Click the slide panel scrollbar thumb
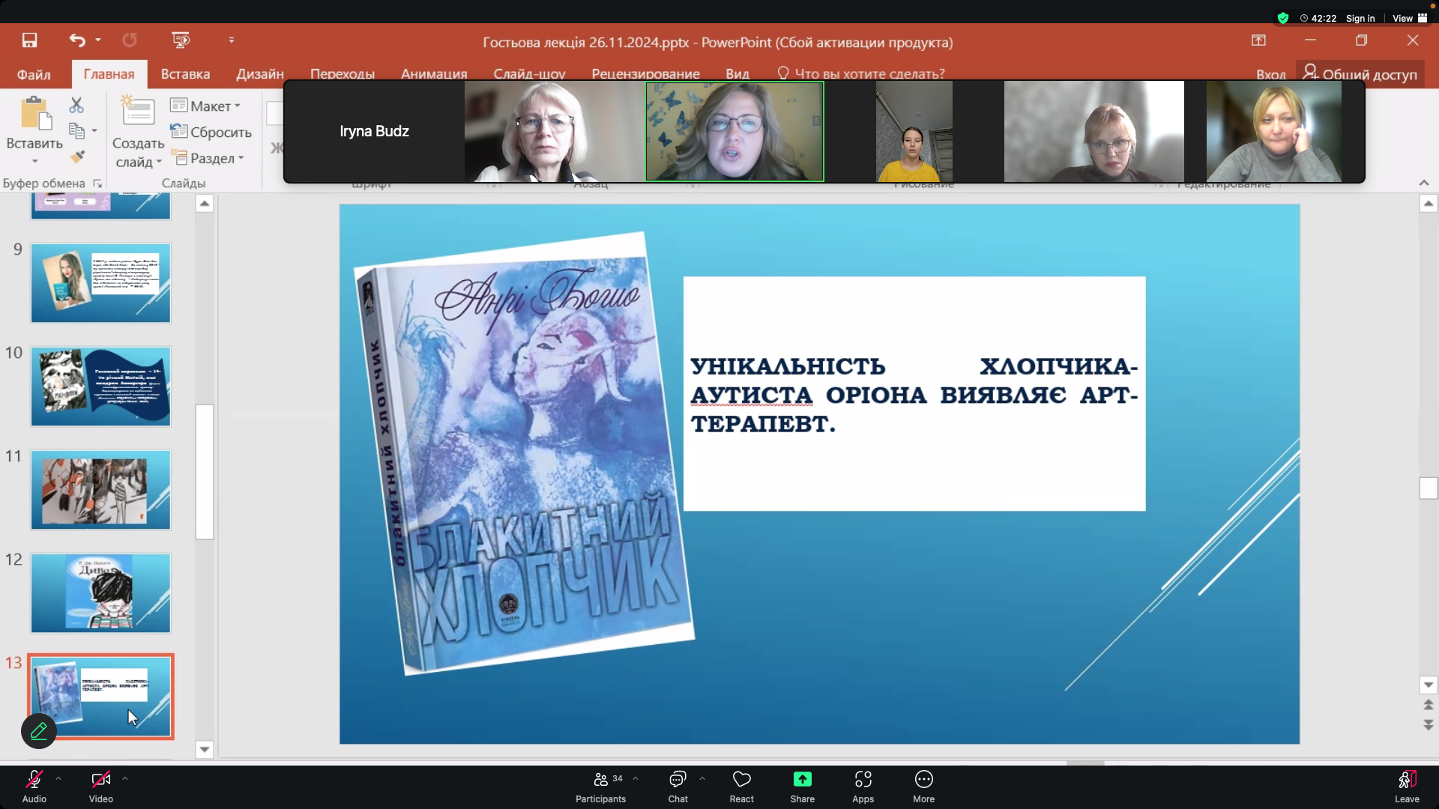1439x809 pixels. click(x=205, y=472)
